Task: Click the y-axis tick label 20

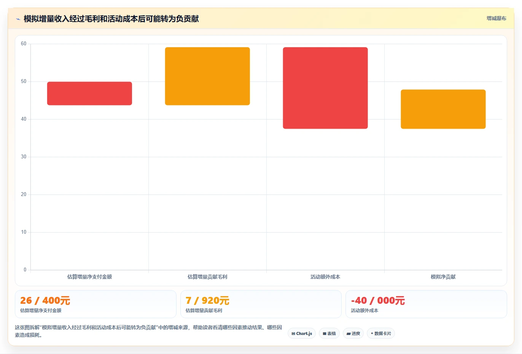Action: 24,195
